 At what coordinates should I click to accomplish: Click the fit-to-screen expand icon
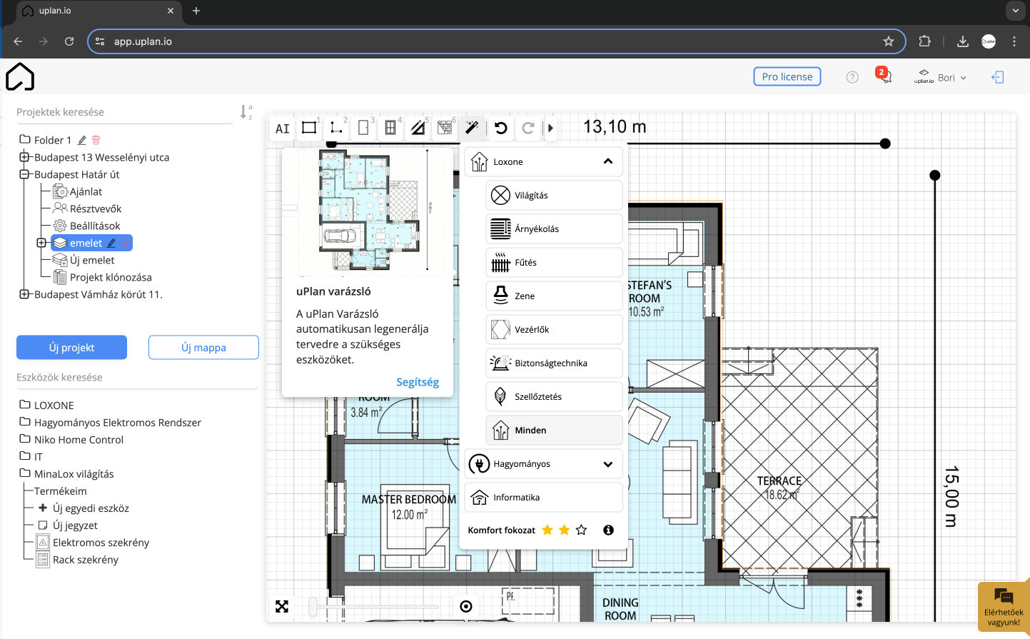click(282, 606)
